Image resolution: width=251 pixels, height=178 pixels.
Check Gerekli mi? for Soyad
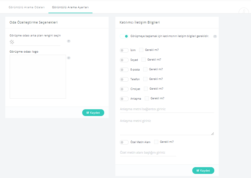(144, 60)
